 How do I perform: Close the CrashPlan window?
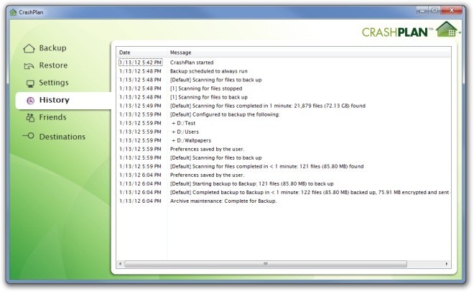tap(452, 11)
